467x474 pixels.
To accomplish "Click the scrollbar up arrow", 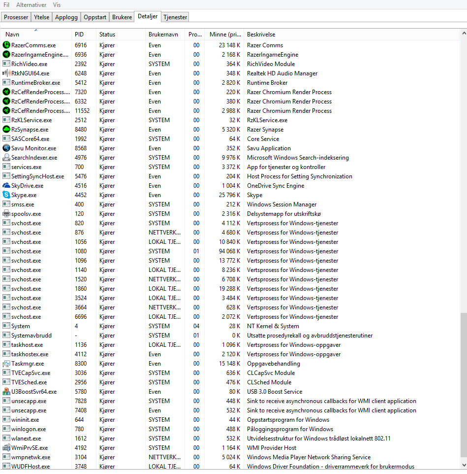I will 464,33.
